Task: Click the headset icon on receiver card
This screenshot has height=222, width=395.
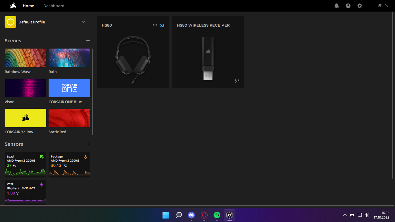Action: [237, 81]
